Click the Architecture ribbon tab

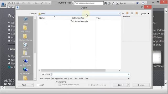(x=12, y=7)
